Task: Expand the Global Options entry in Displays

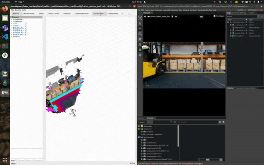Action: point(11,19)
